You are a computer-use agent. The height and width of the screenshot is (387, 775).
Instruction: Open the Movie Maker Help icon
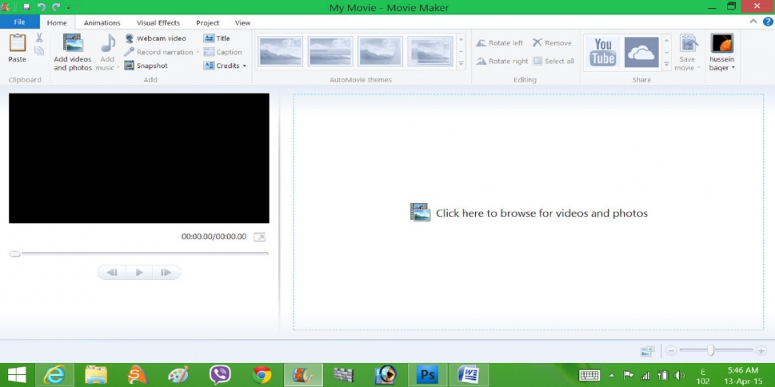click(768, 22)
